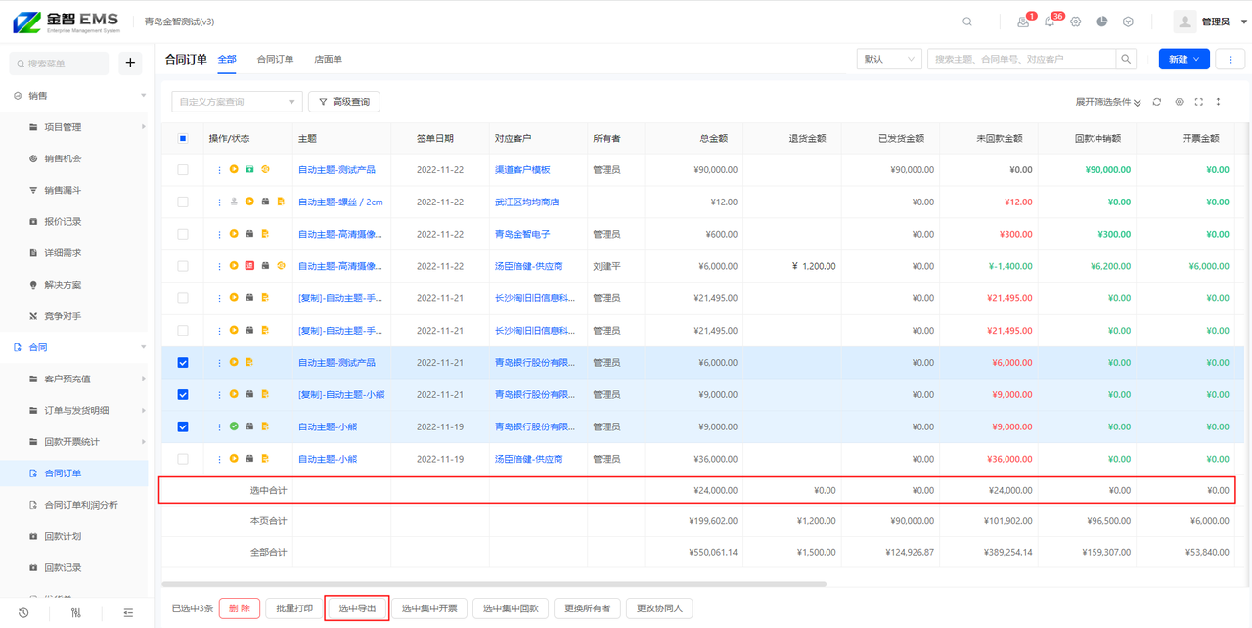Open 合同订单利润分析 in sidebar
The height and width of the screenshot is (628, 1252).
pyautogui.click(x=81, y=505)
